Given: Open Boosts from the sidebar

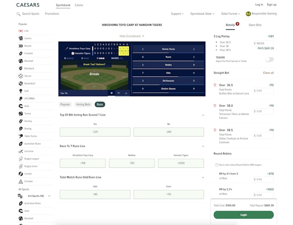Looking at the screenshot, I should pyautogui.click(x=21, y=46).
